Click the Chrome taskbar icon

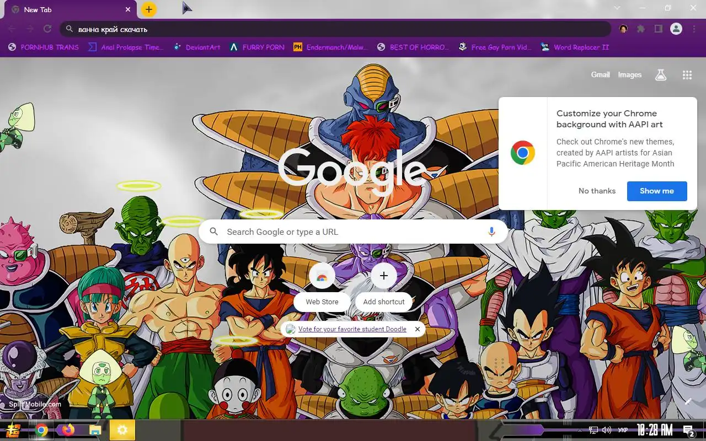click(41, 430)
